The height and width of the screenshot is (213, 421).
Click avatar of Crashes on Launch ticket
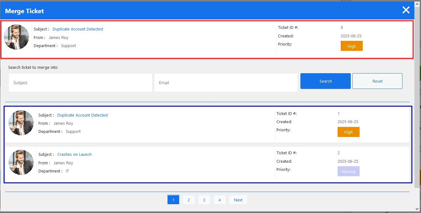21,162
